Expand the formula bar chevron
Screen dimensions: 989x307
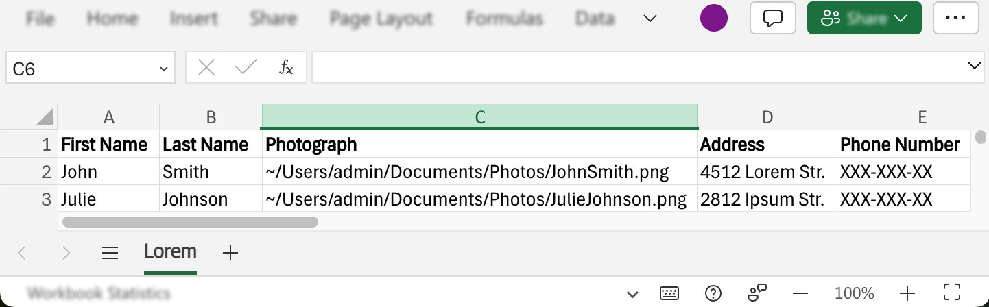(x=974, y=66)
